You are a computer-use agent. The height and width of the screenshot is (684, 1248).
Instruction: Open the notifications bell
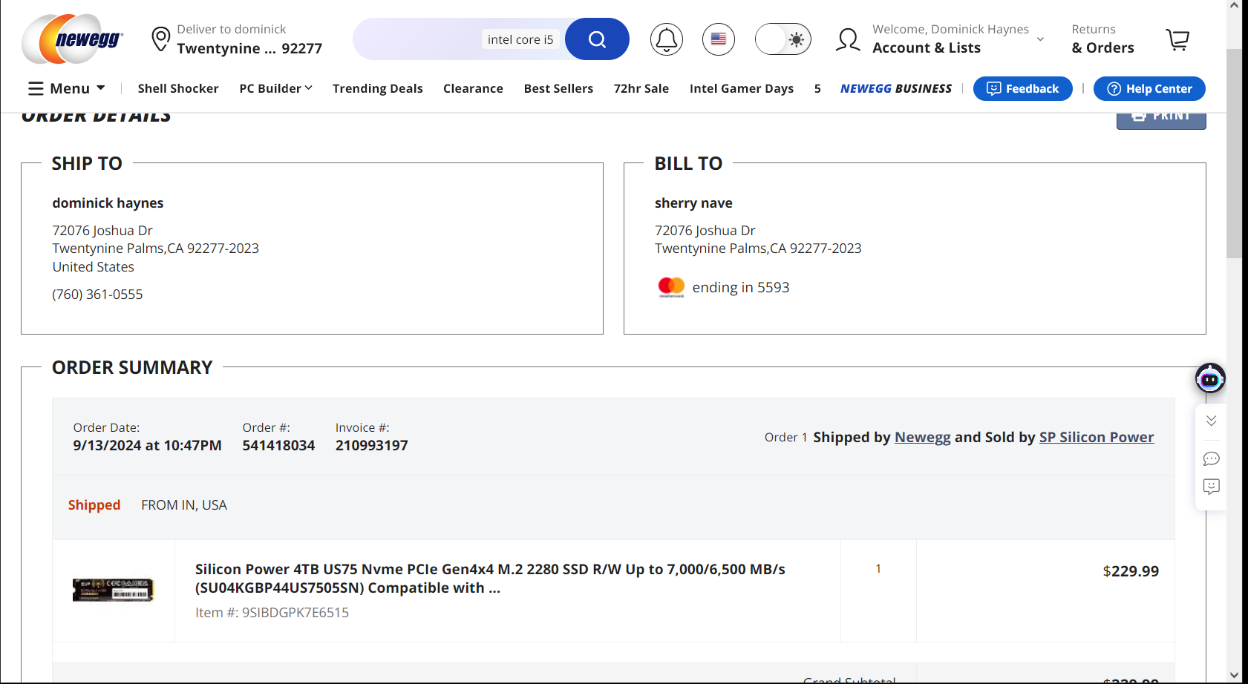point(666,39)
